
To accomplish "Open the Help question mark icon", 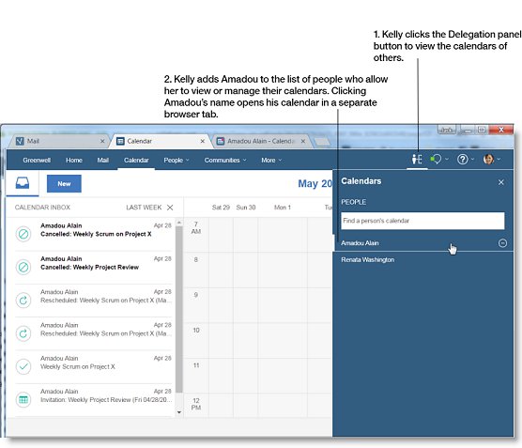I will click(462, 160).
